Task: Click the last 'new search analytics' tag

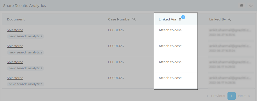Action: (x=25, y=84)
